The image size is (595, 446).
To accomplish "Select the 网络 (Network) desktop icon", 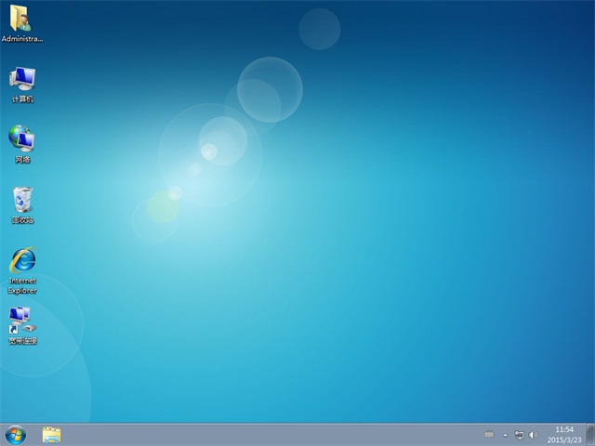I will coord(22,138).
